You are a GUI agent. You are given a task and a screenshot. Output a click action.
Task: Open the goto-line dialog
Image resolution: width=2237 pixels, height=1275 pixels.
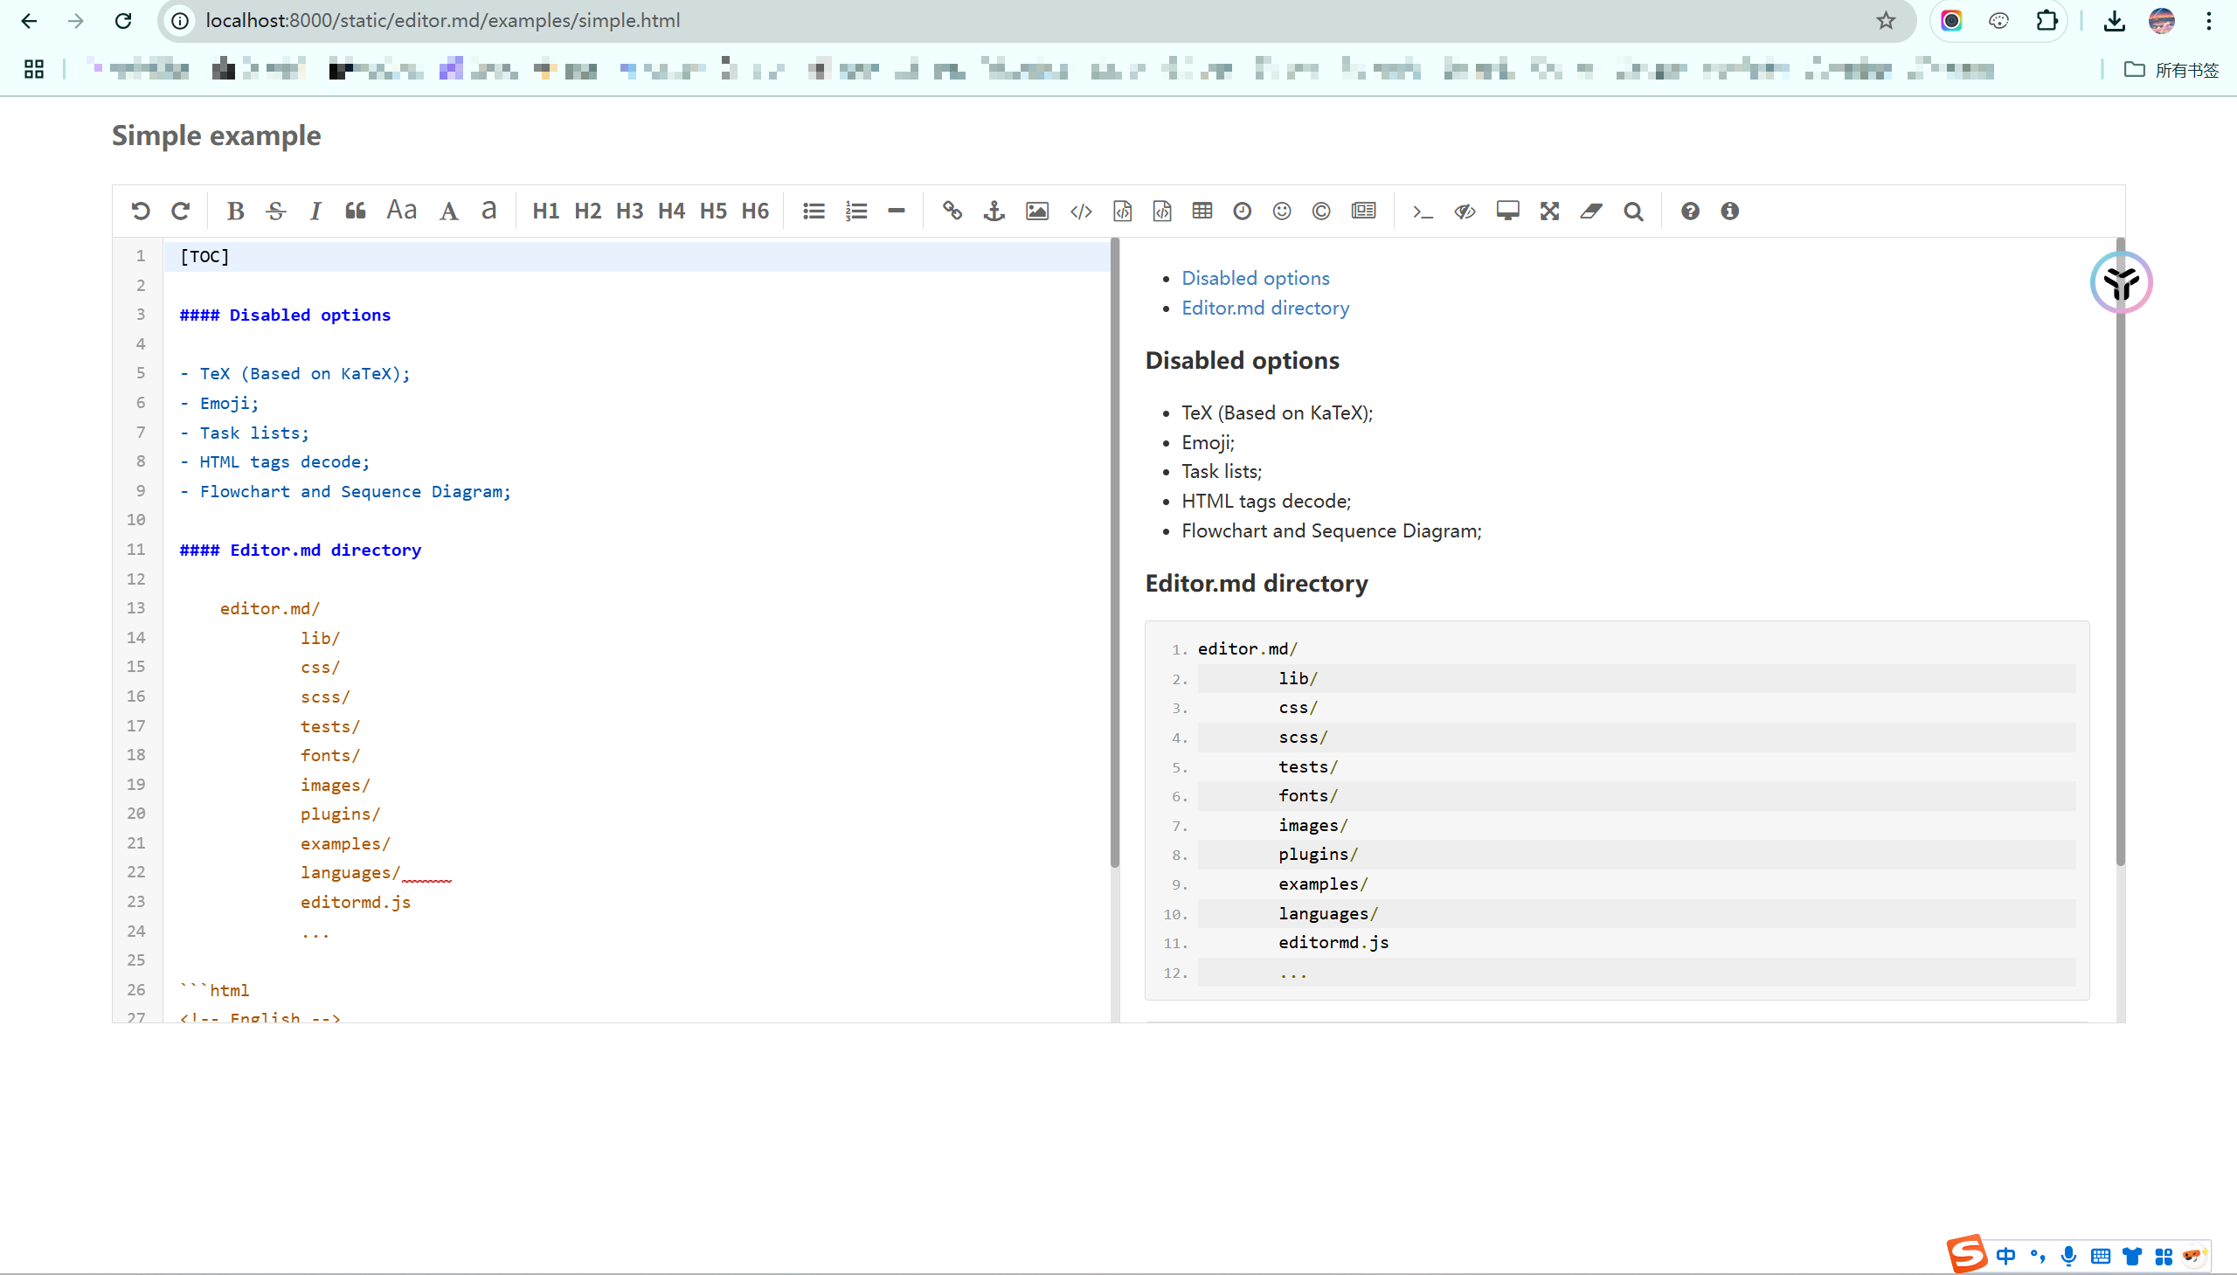[1421, 210]
